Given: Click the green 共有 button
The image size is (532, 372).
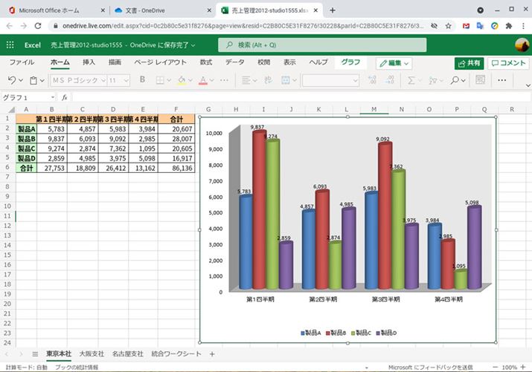Looking at the screenshot, I should tap(469, 63).
